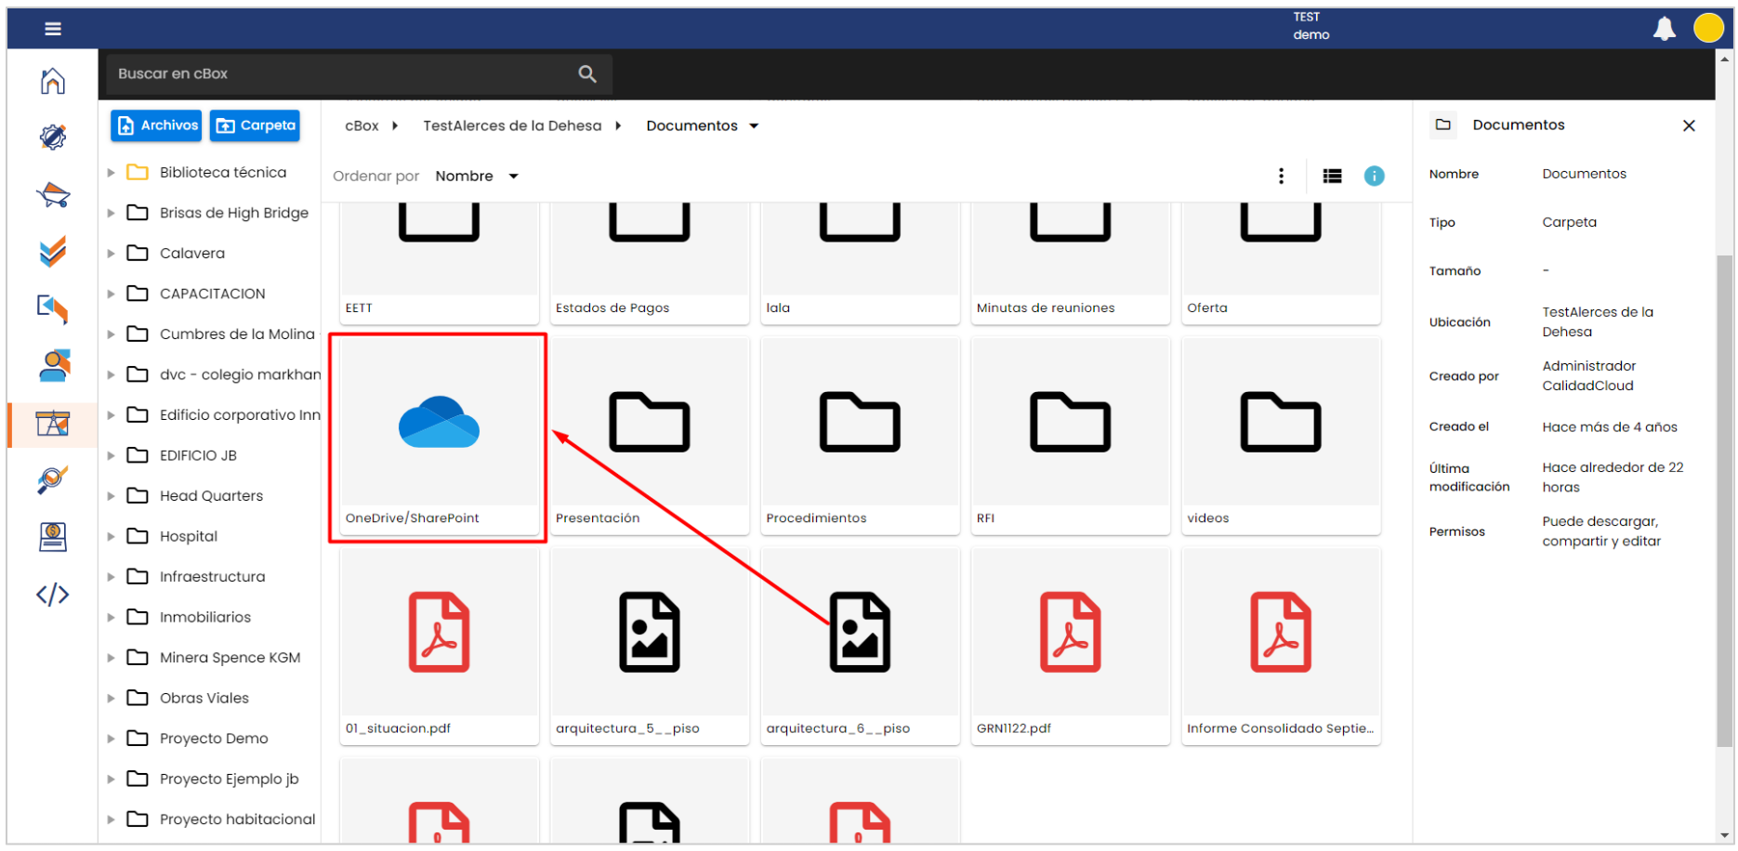Close the Documentos details panel

pyautogui.click(x=1690, y=125)
